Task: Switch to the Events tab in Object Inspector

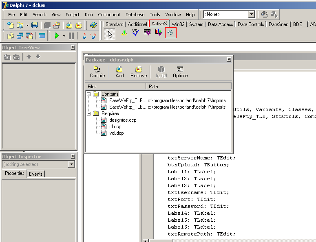Action: [35, 174]
